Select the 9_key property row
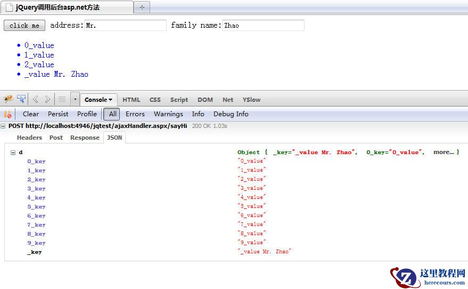 coord(36,243)
